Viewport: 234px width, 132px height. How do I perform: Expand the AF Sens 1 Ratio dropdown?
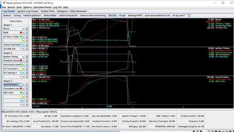(23, 37)
